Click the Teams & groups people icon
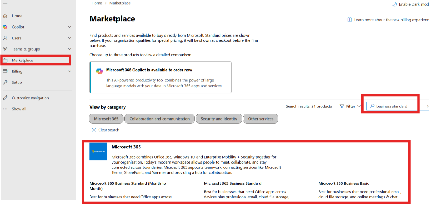Screen dimensions: 429x204 pos(5,49)
